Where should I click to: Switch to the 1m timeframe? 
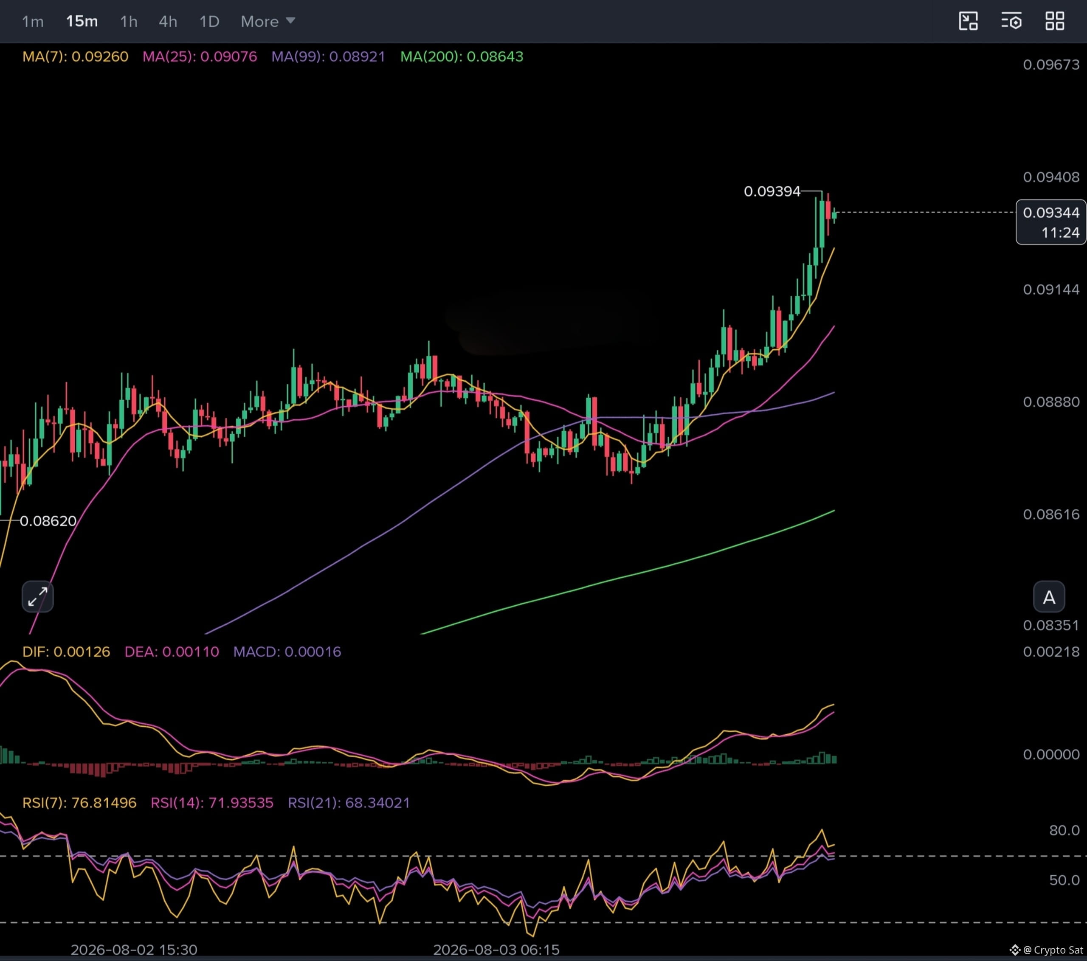point(32,21)
